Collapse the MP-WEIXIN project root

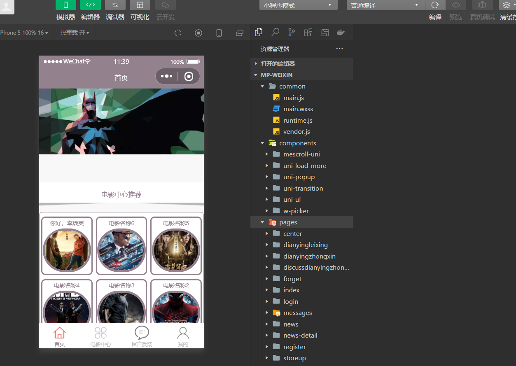(301, 75)
